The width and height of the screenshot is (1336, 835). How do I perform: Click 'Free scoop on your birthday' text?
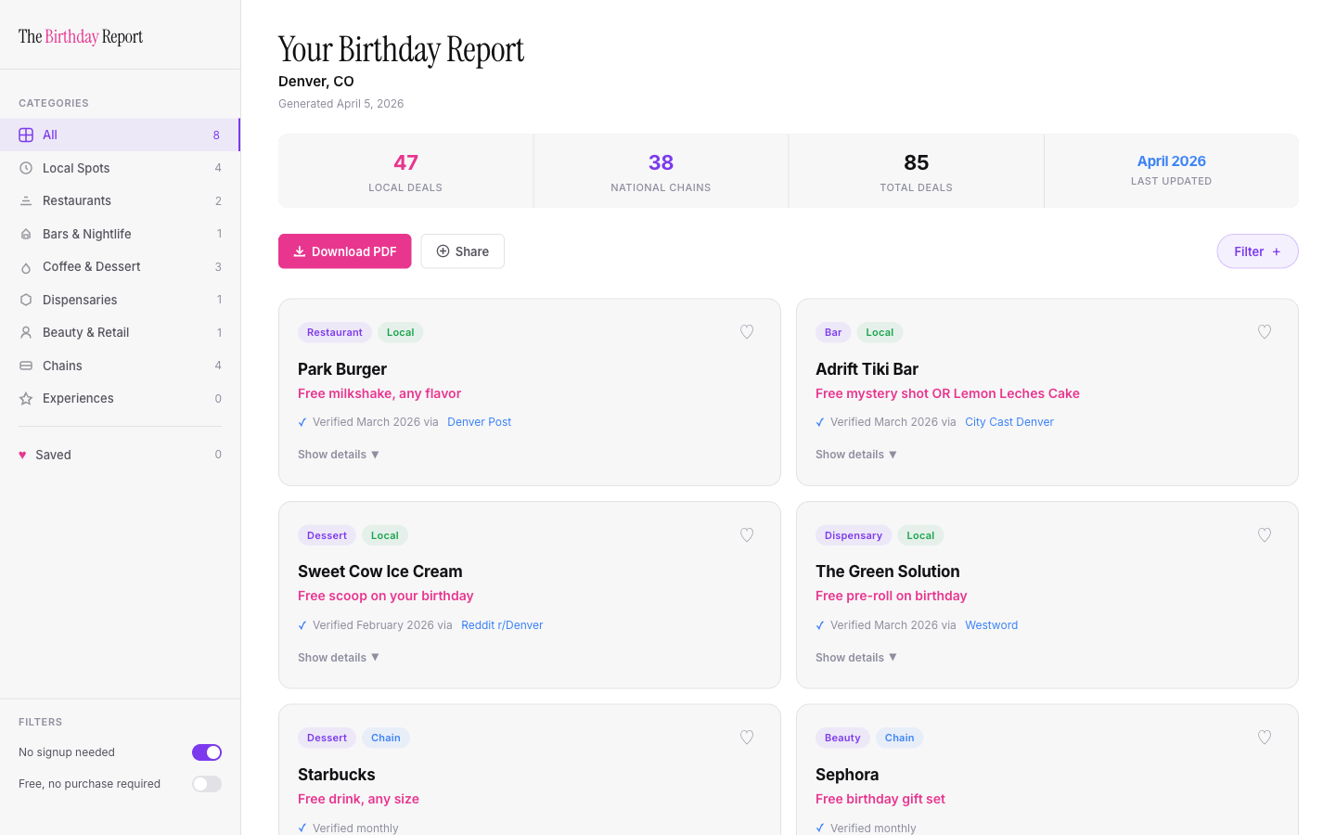pos(386,596)
